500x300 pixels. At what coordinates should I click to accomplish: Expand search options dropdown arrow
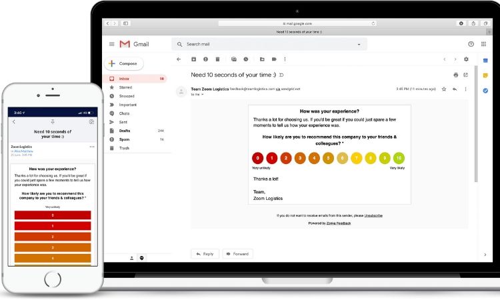coord(359,45)
